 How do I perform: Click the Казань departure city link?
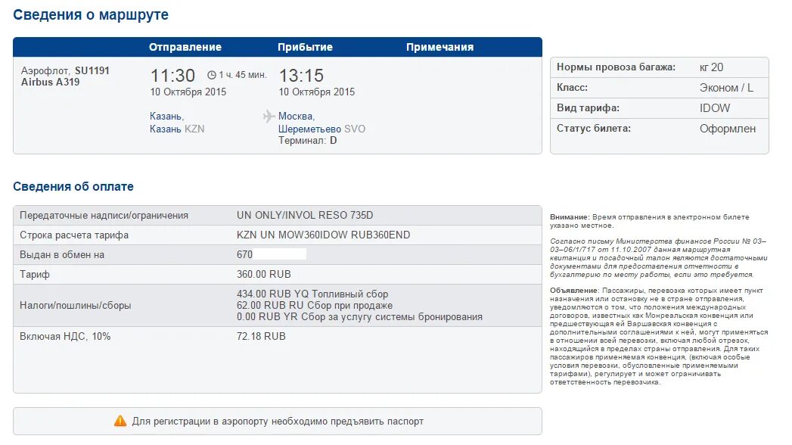(x=166, y=117)
